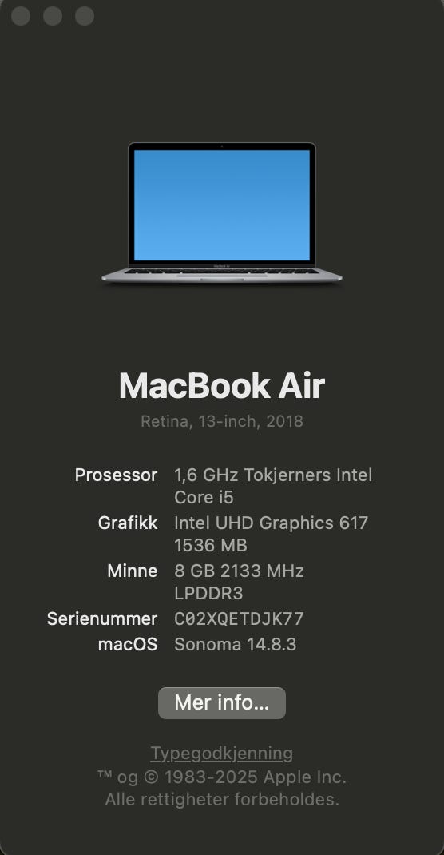
Task: Select the Grafikk label
Action: pos(128,523)
